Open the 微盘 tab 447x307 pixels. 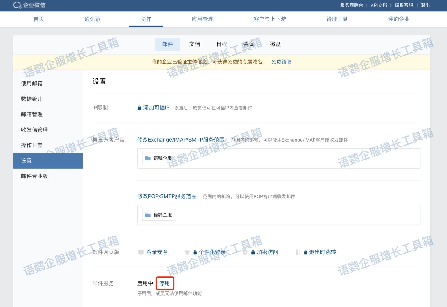(x=275, y=44)
